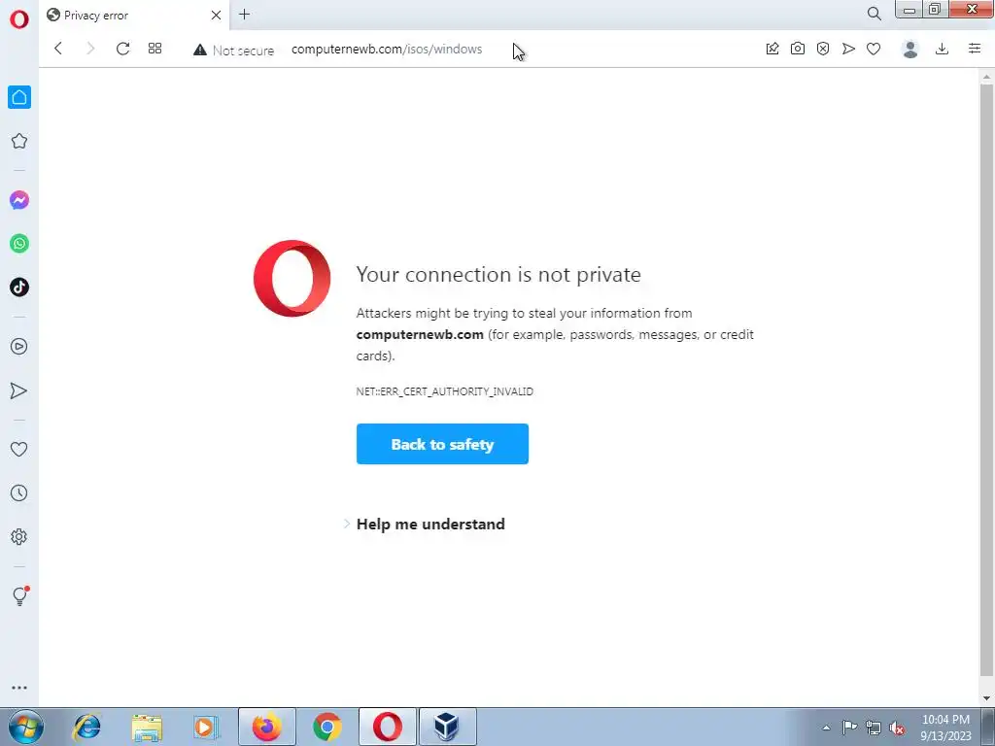The height and width of the screenshot is (746, 995).
Task: Send page to My Flow from address bar
Action: (x=848, y=49)
